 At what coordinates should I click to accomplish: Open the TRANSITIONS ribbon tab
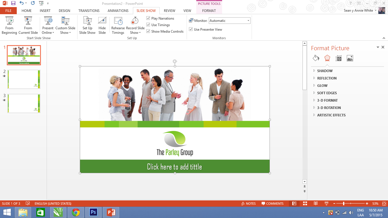[89, 11]
